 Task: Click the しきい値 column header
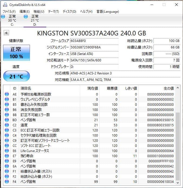point(129,88)
